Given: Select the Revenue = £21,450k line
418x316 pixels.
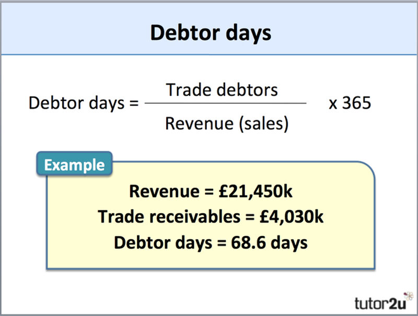Looking at the screenshot, I should (x=211, y=191).
